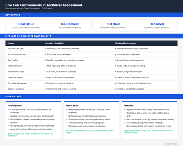Click 'Reduces adverse impact by testing doing over knowing' bullet
The width and height of the screenshot is (183, 146).
150,119
